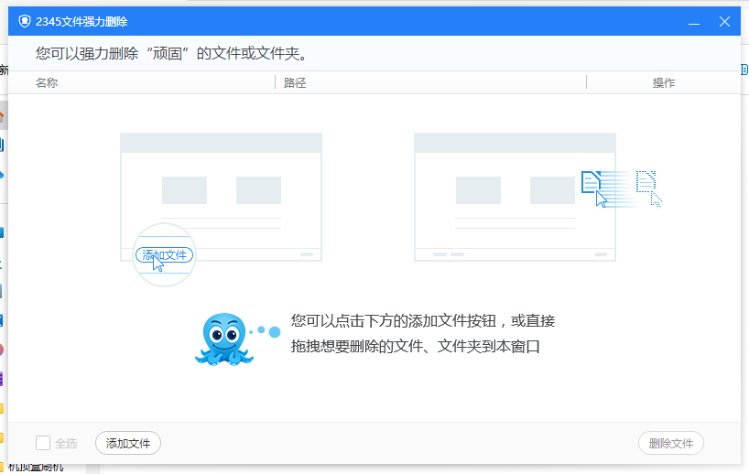Image resolution: width=749 pixels, height=474 pixels.
Task: Click the circled 添加文件 illustration
Action: pyautogui.click(x=165, y=255)
